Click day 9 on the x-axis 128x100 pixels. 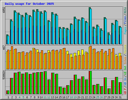pos(38,97)
